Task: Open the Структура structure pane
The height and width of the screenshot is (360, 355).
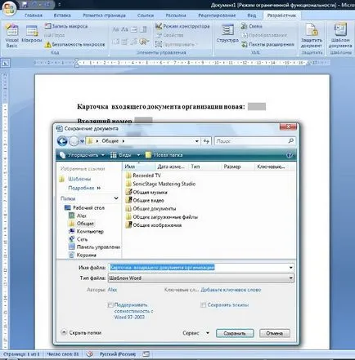Action: point(227,33)
